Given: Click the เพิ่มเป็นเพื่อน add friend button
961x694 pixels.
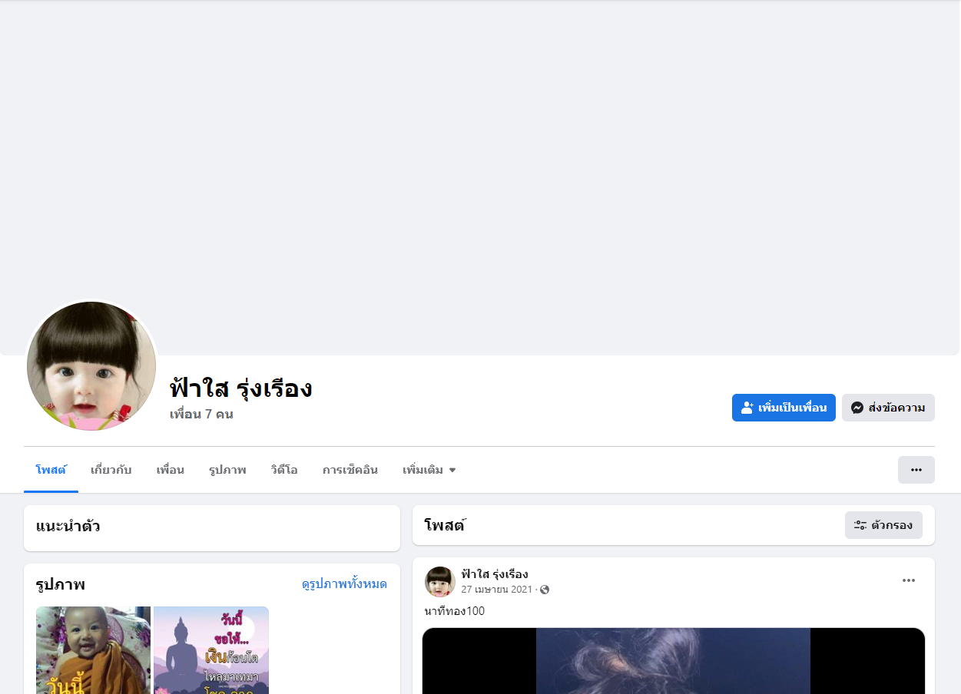Looking at the screenshot, I should coord(784,408).
